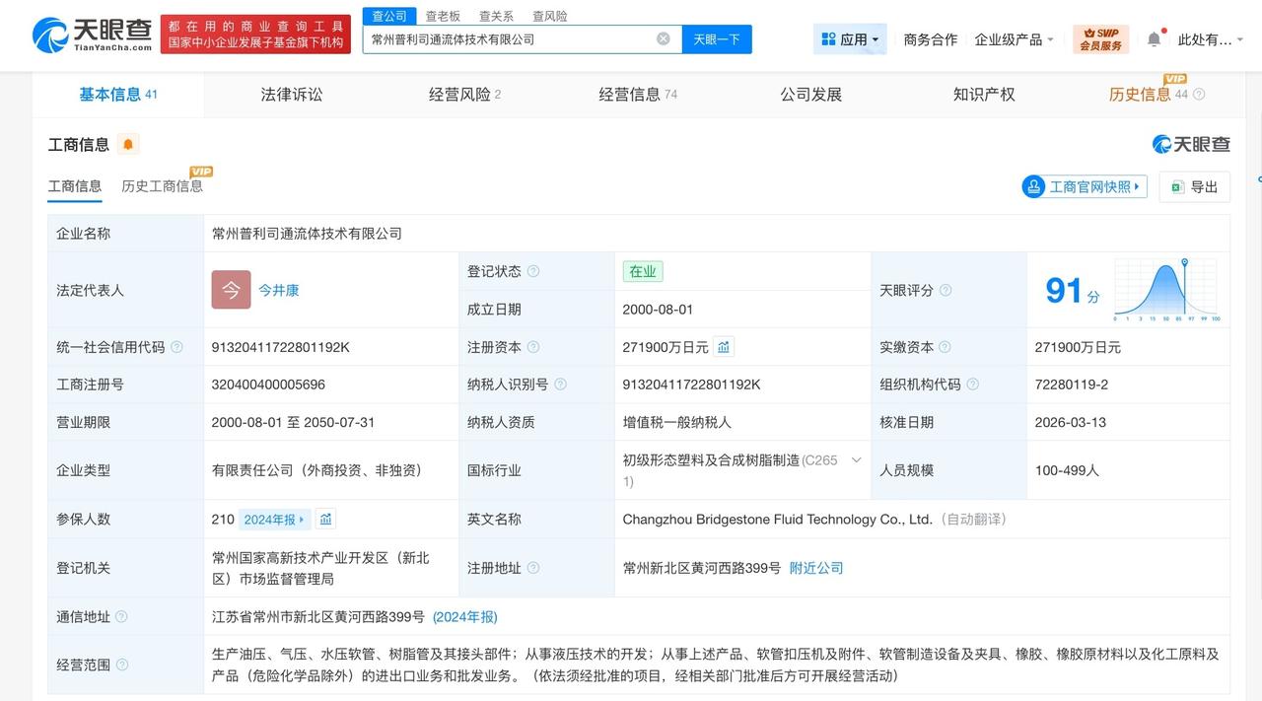Click the 附近公司 link beside registered address
1262x701 pixels.
click(815, 567)
